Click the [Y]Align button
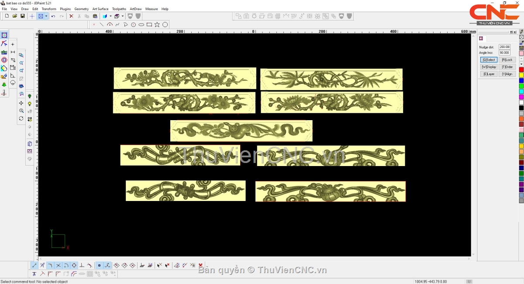 507,74
